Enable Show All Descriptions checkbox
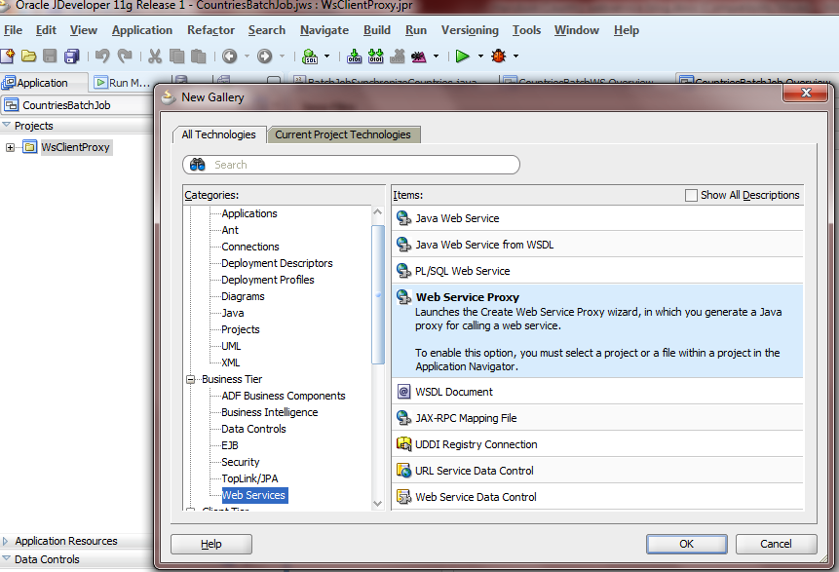 coord(692,195)
